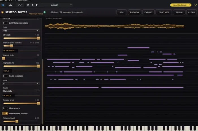Click the PREVIEW button
This screenshot has width=198, height=131.
click(x=134, y=12)
